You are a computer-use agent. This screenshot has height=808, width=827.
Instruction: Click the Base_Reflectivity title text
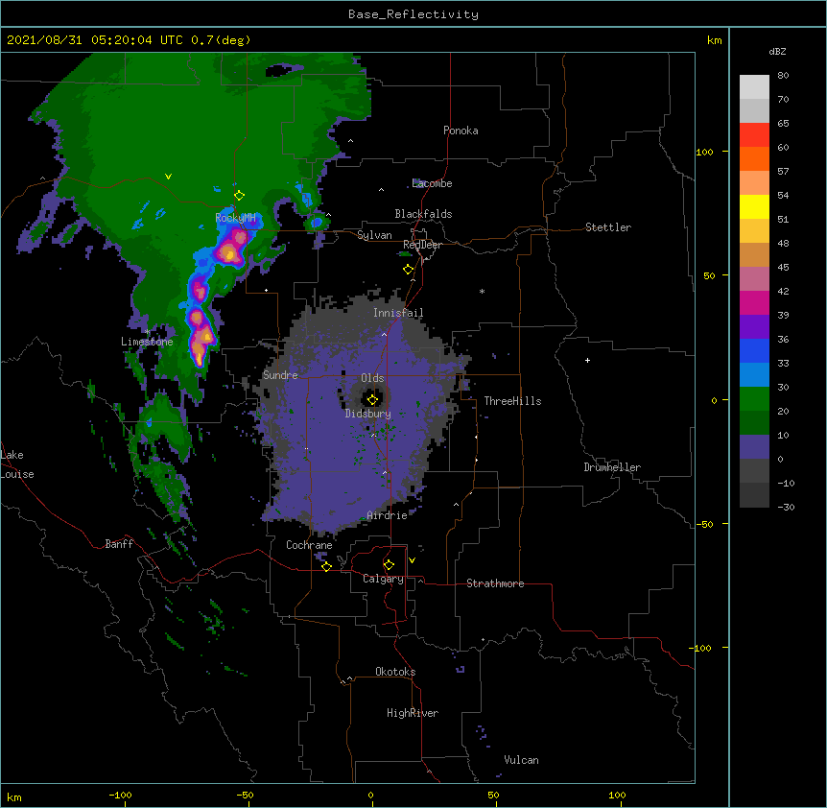tap(413, 14)
